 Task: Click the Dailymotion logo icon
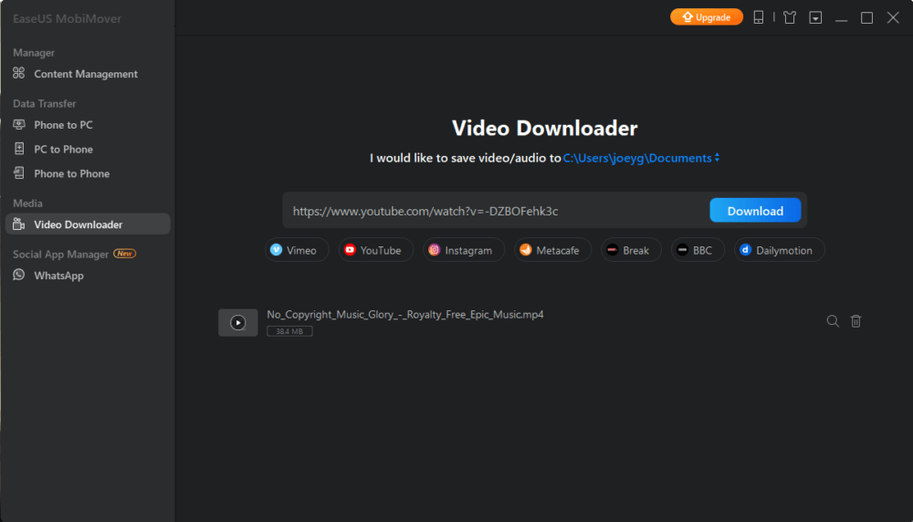tap(745, 250)
